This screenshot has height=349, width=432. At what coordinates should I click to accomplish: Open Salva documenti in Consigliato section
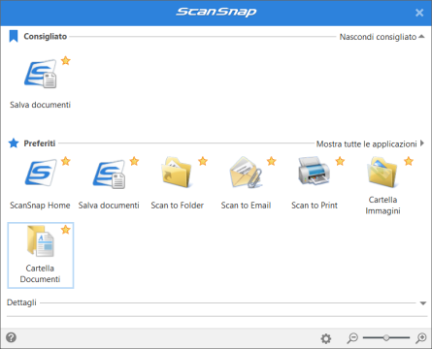pyautogui.click(x=41, y=74)
